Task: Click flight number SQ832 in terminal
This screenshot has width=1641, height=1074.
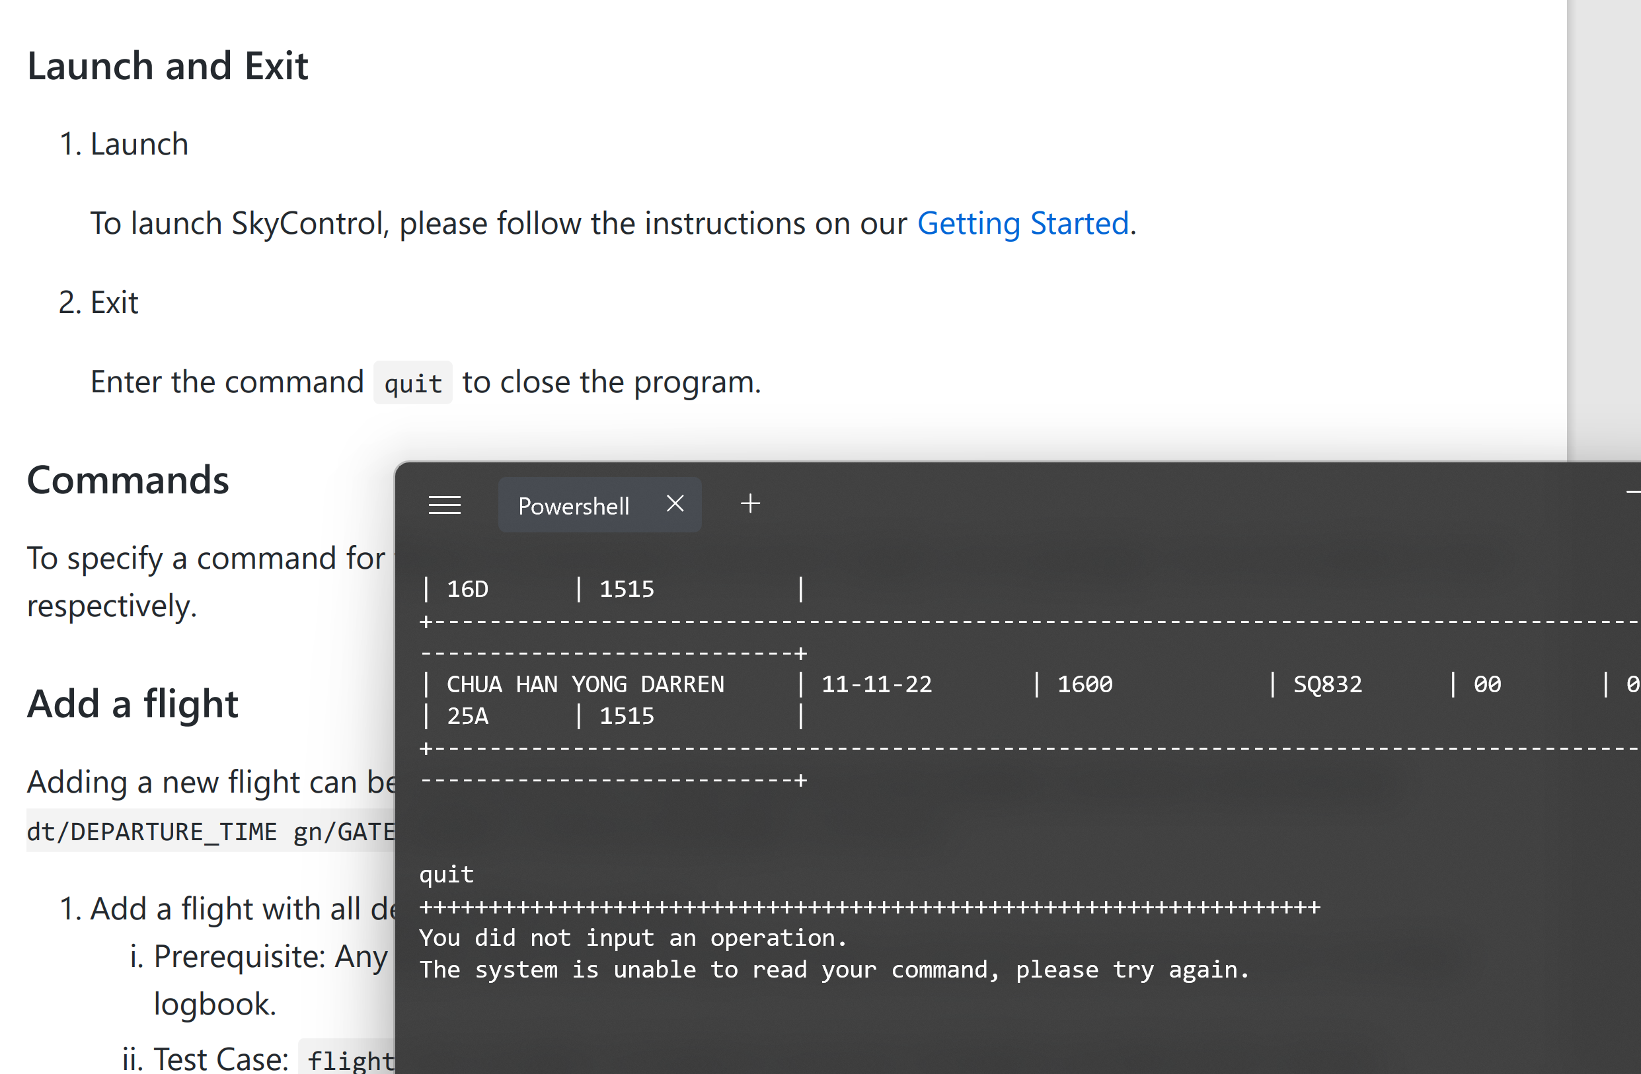Action: coord(1326,684)
